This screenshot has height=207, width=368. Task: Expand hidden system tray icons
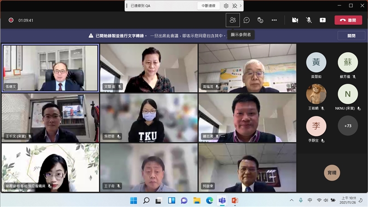291,201
